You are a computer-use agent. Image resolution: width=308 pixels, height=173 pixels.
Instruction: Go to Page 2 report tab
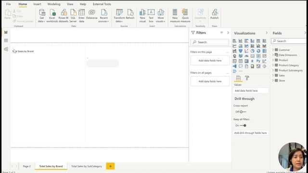coord(27,166)
